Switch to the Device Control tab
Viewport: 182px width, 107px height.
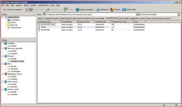coord(164,18)
